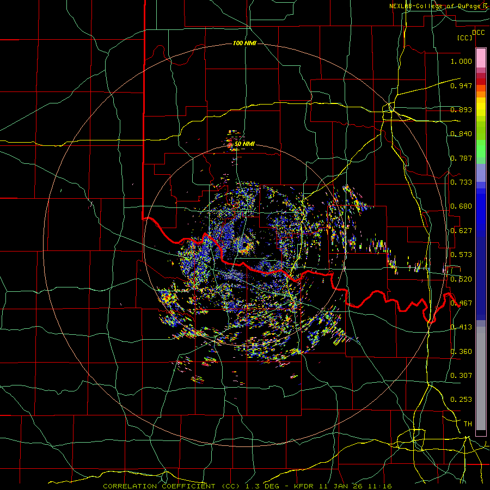Screen dimensions: 490x490
Task: Click the [CC] legend unit label
Action: pyautogui.click(x=465, y=38)
